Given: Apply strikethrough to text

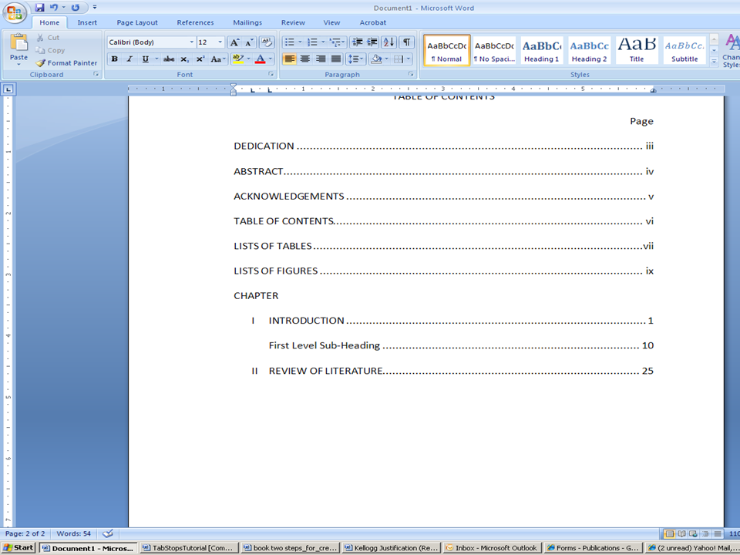Looking at the screenshot, I should click(169, 59).
